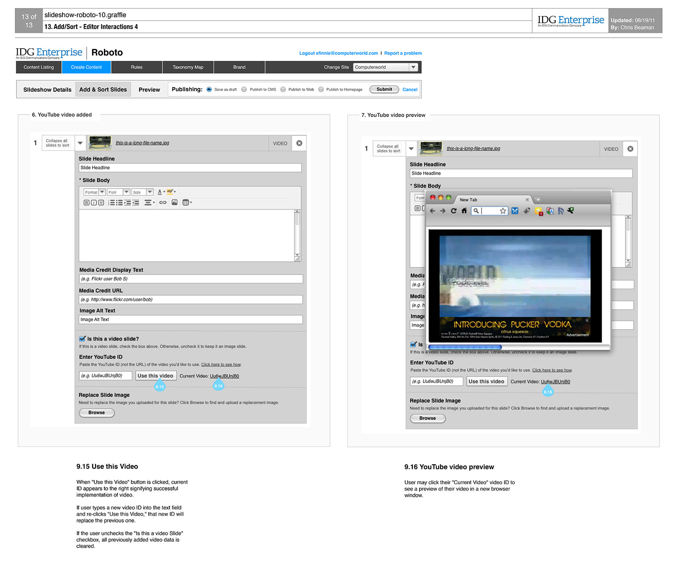Decrease indent in left Slide Body editor
Image resolution: width=676 pixels, height=562 pixels.
tap(135, 202)
